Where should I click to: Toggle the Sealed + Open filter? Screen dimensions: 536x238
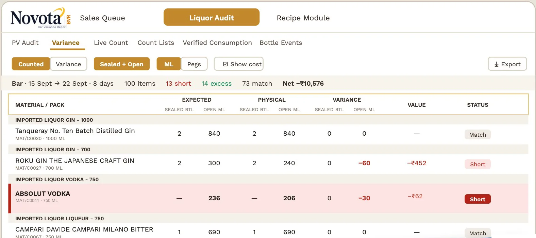point(122,64)
